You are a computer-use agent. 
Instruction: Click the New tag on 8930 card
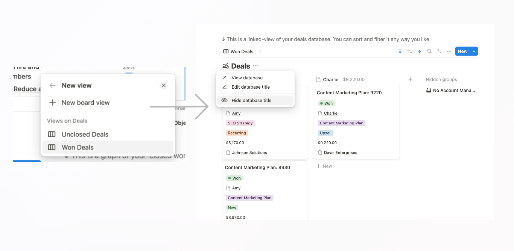[232, 208]
